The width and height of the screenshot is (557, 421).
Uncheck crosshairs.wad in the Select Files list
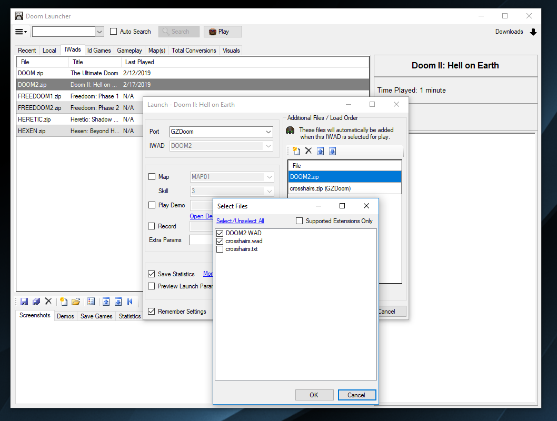pos(220,242)
